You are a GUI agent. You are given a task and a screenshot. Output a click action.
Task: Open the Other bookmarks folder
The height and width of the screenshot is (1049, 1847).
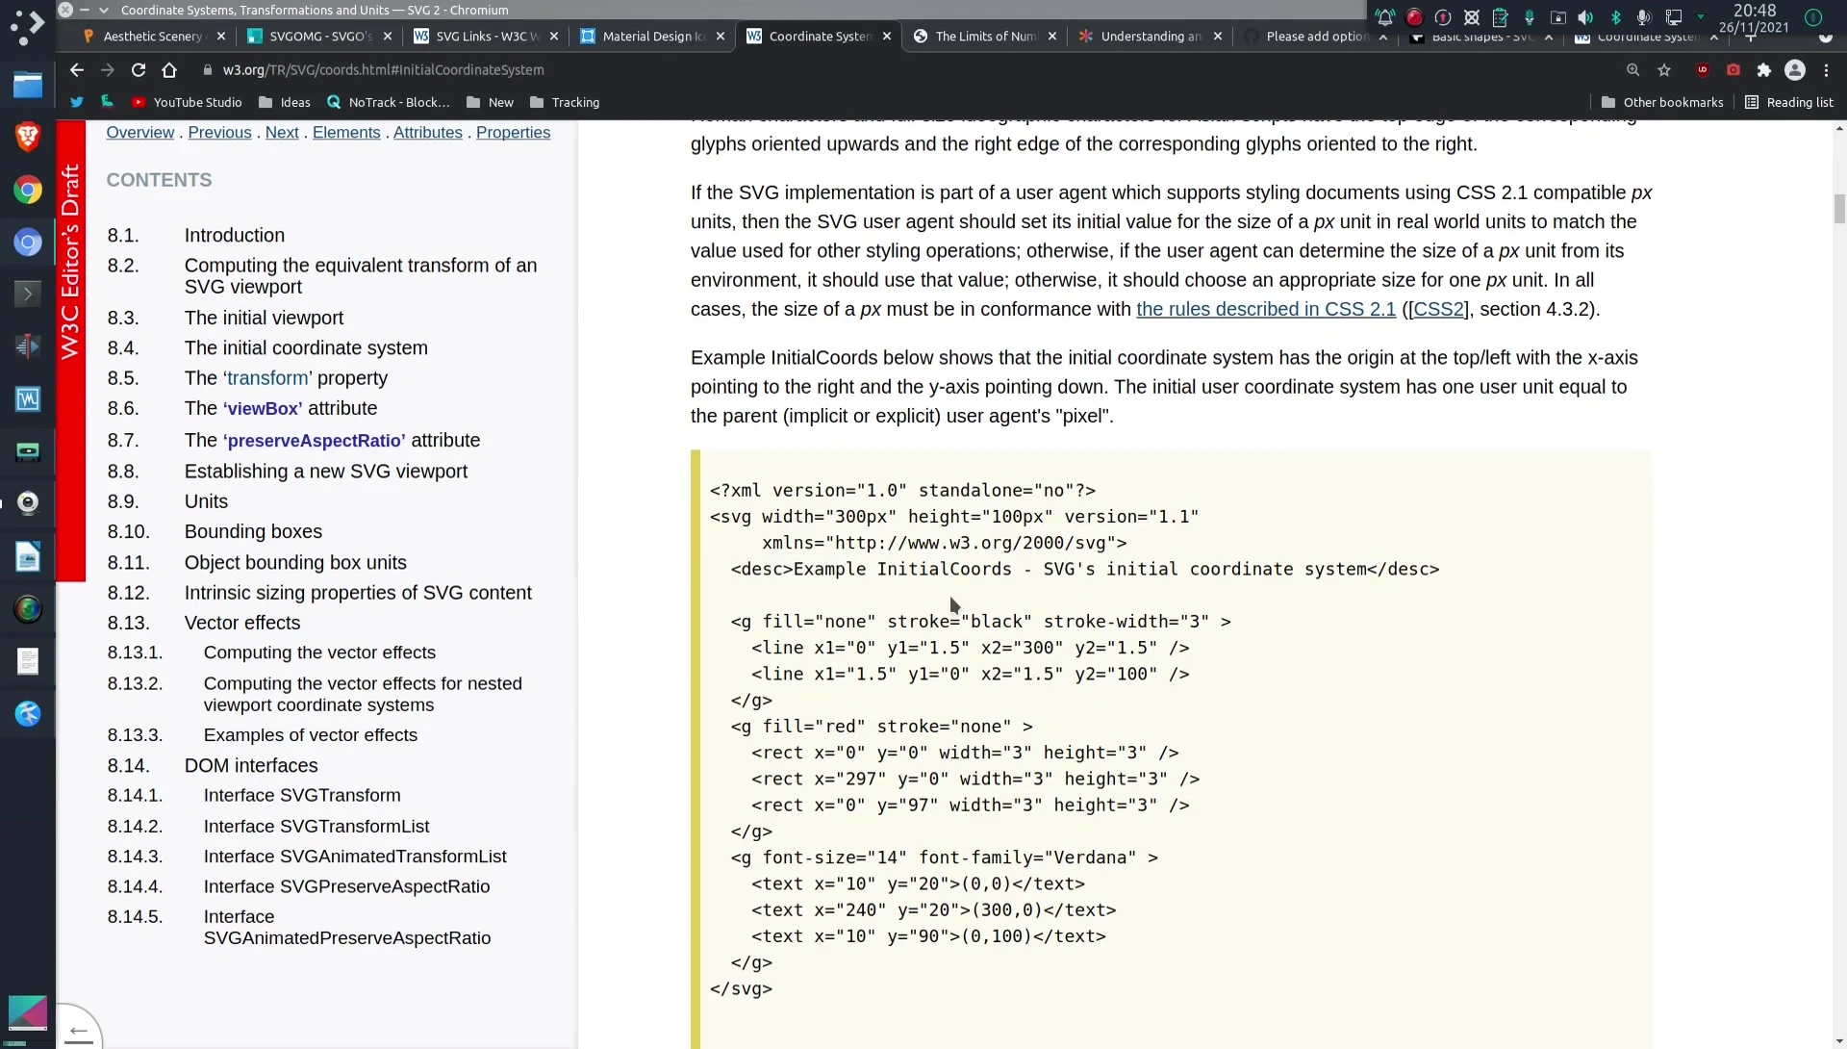[x=1662, y=102]
